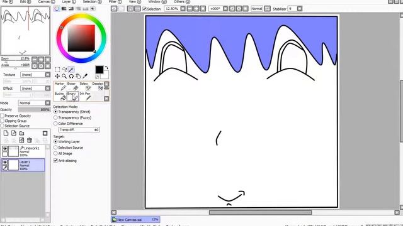
Task: Select Transparency (Strict) detection mode
Action: pos(55,112)
